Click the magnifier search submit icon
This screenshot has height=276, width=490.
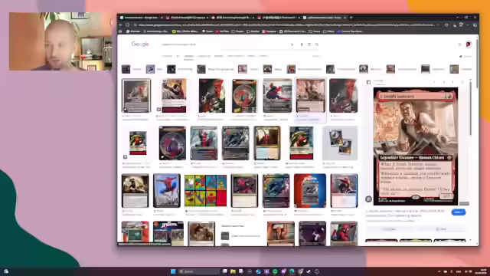(317, 44)
